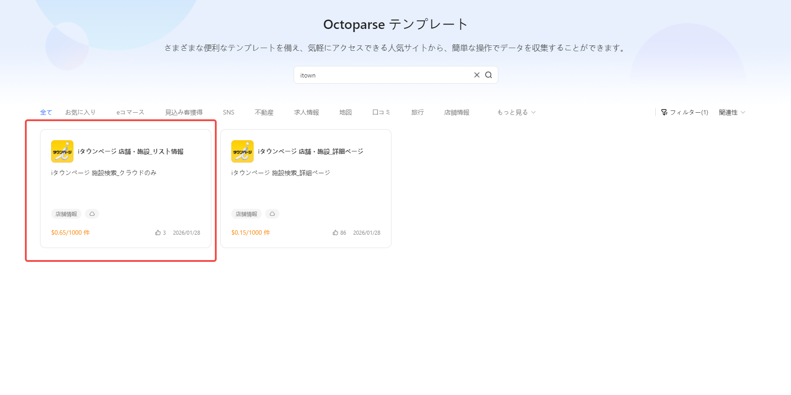This screenshot has height=395, width=791.
Task: Click cloud icon on first template card
Action: click(x=92, y=214)
